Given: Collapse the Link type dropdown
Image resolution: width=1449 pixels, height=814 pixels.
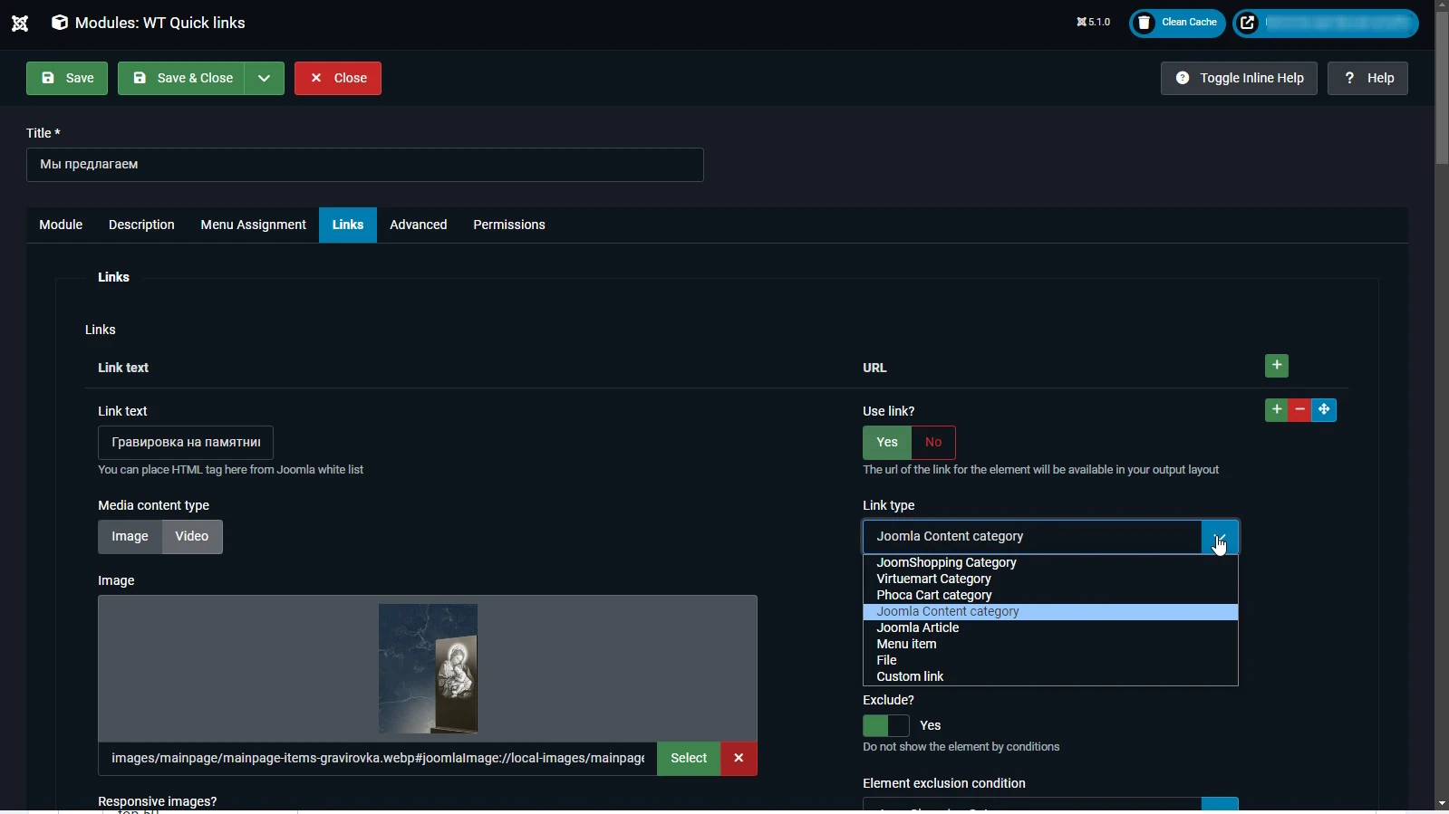Looking at the screenshot, I should (x=1219, y=537).
